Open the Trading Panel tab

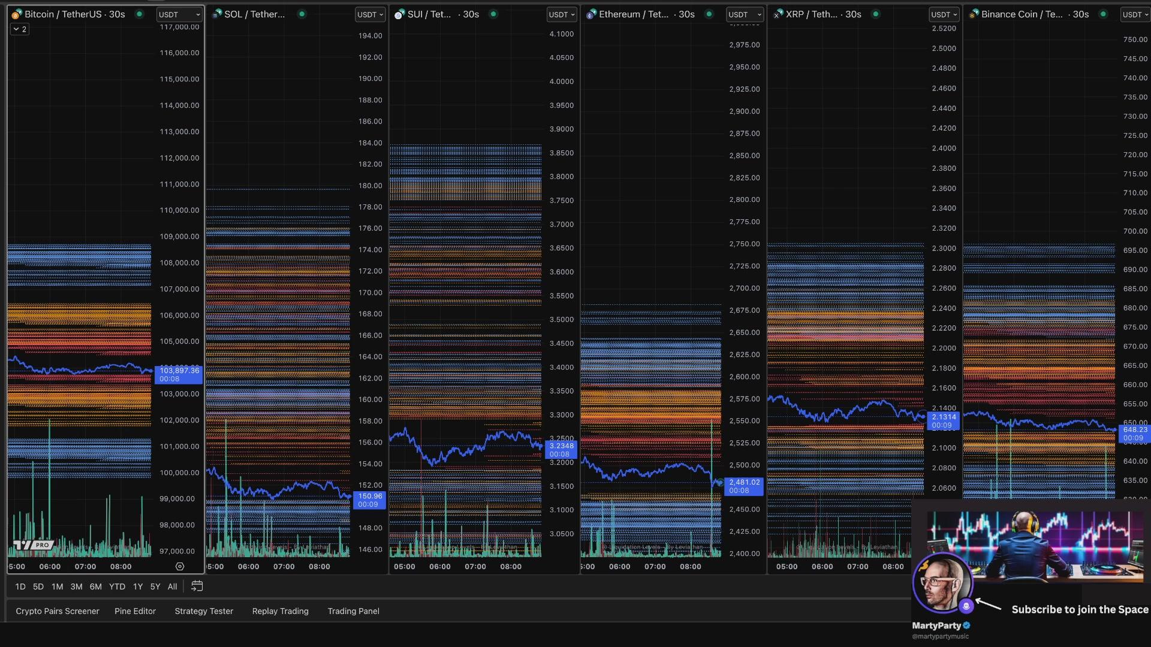(353, 611)
